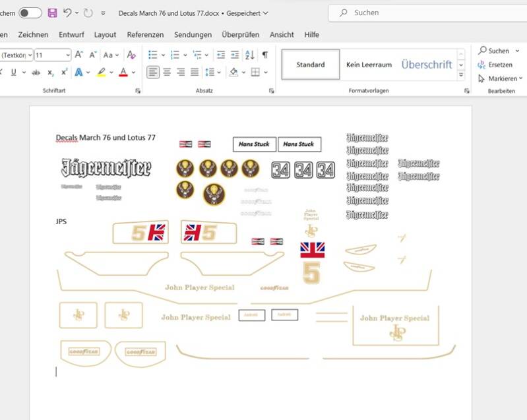Image resolution: width=527 pixels, height=420 pixels.
Task: Click the Redo icon
Action: coord(88,13)
